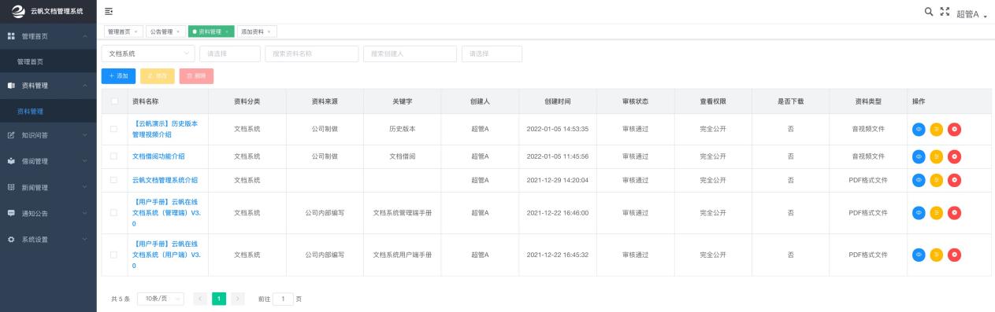This screenshot has width=995, height=312.
Task: Check the box for 用户端 V3.0 manual row
Action: click(114, 255)
